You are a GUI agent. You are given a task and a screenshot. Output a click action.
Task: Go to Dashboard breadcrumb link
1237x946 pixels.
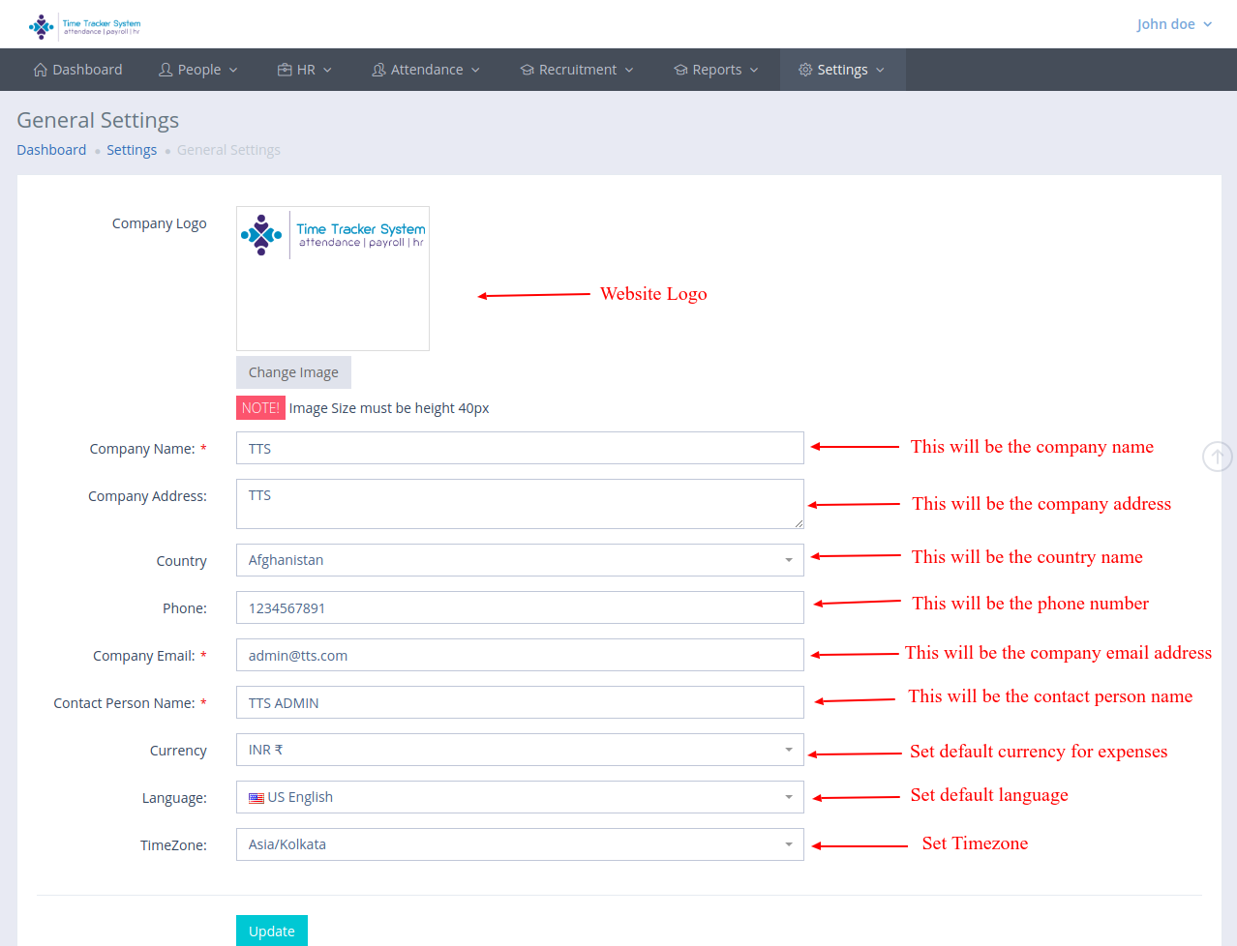(51, 150)
